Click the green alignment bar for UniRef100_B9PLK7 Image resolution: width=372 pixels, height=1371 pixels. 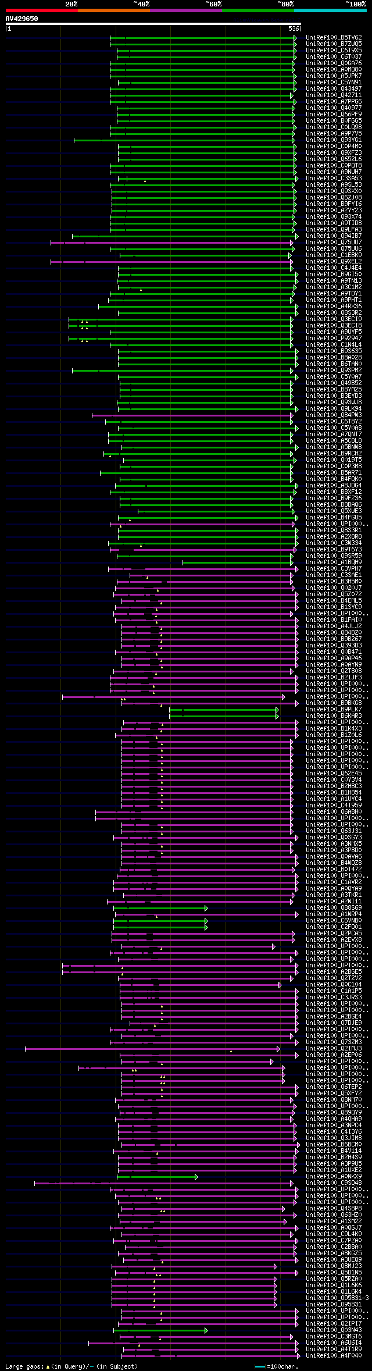coord(224,710)
